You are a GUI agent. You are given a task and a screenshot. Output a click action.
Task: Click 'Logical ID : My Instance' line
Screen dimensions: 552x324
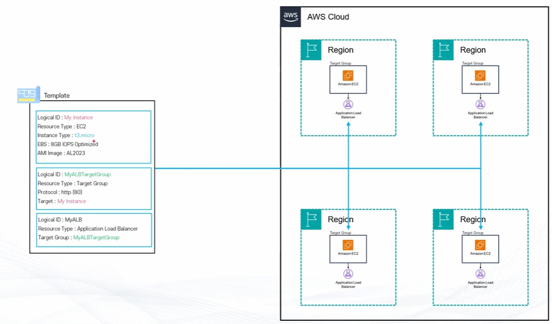65,117
